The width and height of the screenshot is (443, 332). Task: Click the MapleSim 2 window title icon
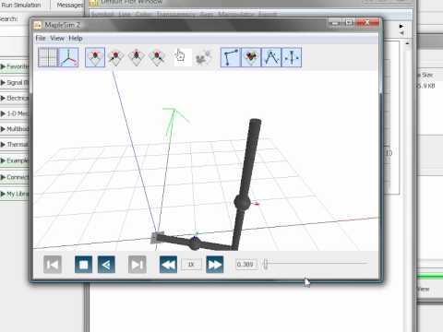pyautogui.click(x=38, y=25)
